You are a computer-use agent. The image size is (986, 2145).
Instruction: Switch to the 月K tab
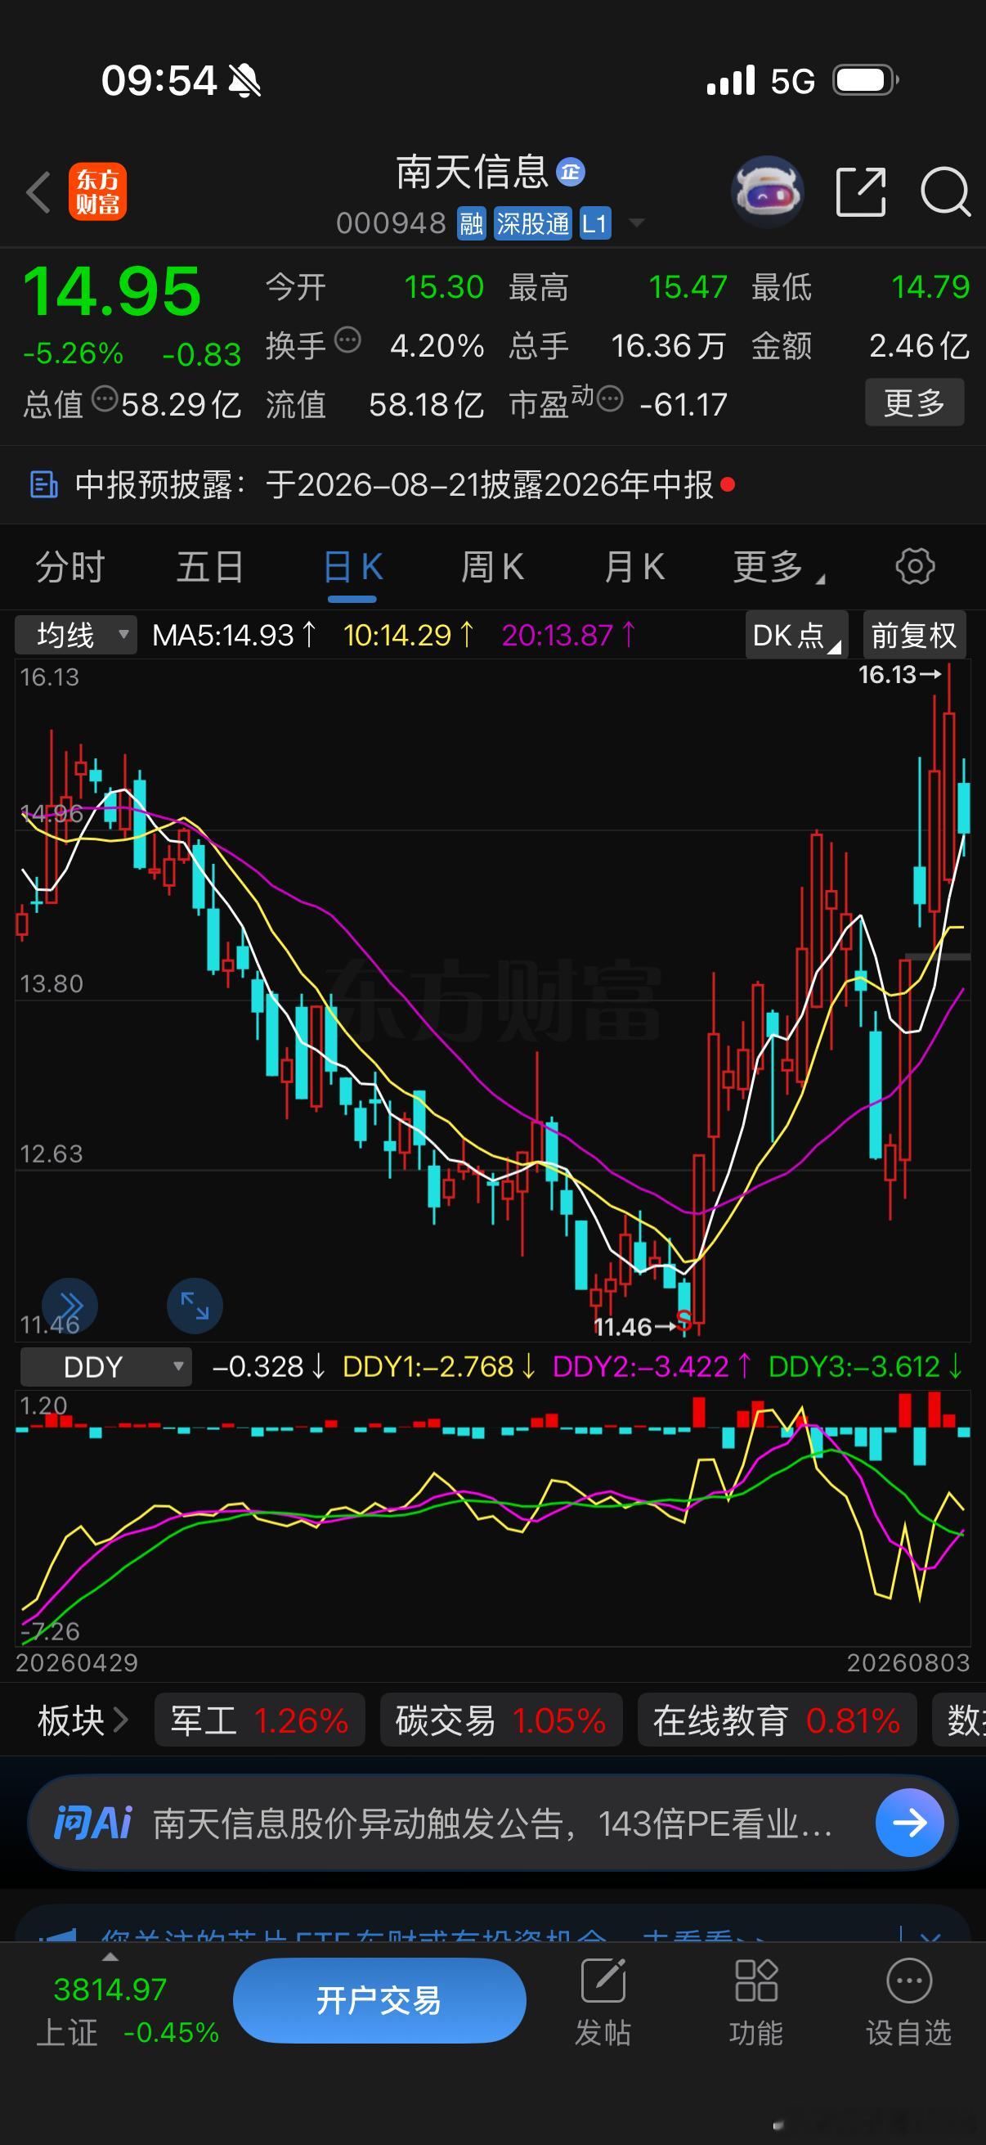(634, 567)
